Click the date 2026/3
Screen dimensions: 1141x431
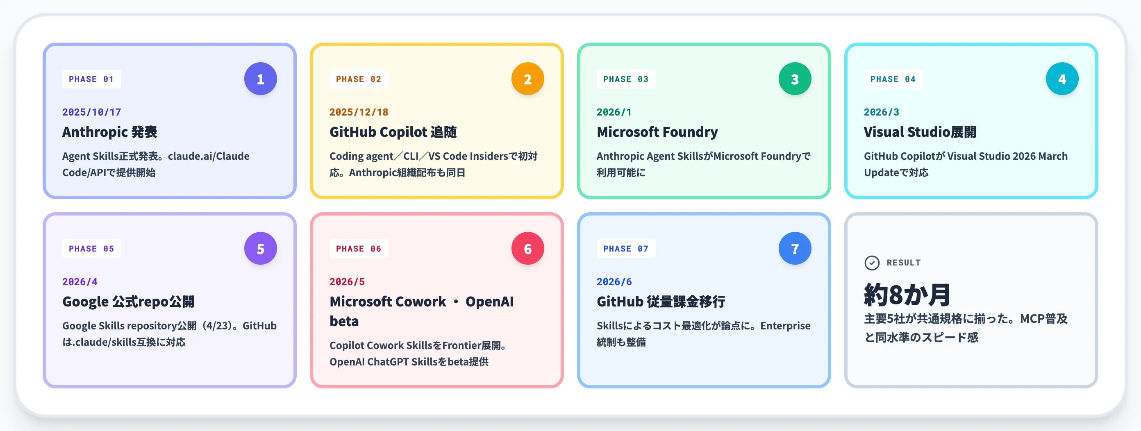(881, 112)
